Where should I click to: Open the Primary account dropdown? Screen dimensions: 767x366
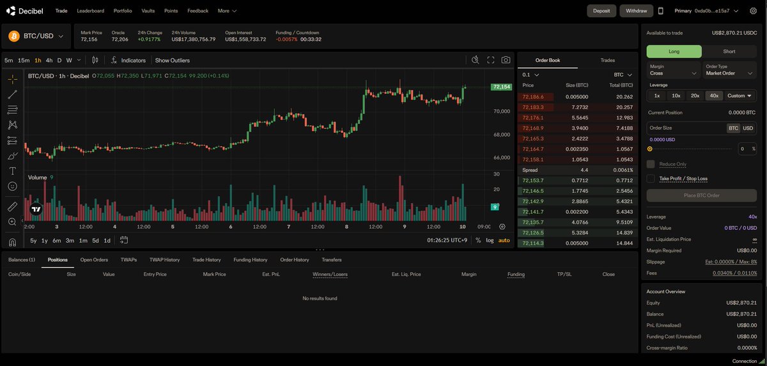pyautogui.click(x=706, y=11)
